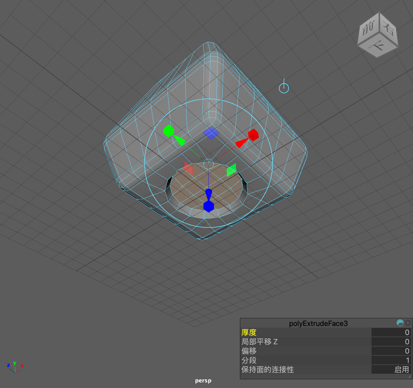
Task: Click the 偏移 attribute label
Action: coord(249,351)
